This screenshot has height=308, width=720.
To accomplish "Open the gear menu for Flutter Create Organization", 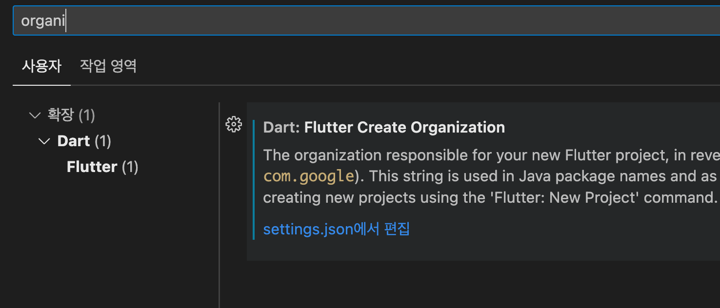I will tap(234, 125).
